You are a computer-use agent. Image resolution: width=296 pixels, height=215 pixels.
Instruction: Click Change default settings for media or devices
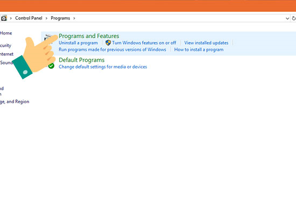[103, 67]
